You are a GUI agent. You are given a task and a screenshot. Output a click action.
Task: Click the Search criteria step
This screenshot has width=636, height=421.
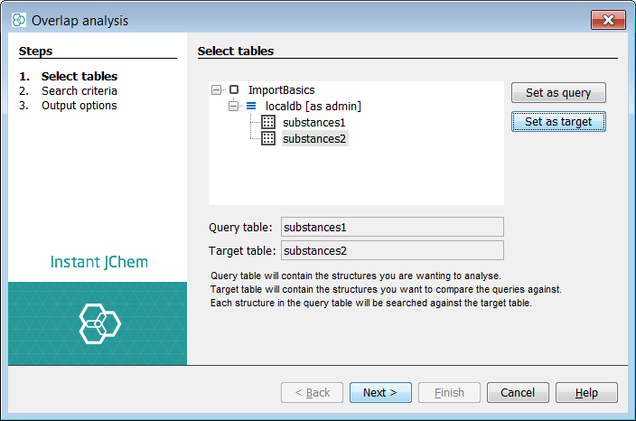coord(79,90)
